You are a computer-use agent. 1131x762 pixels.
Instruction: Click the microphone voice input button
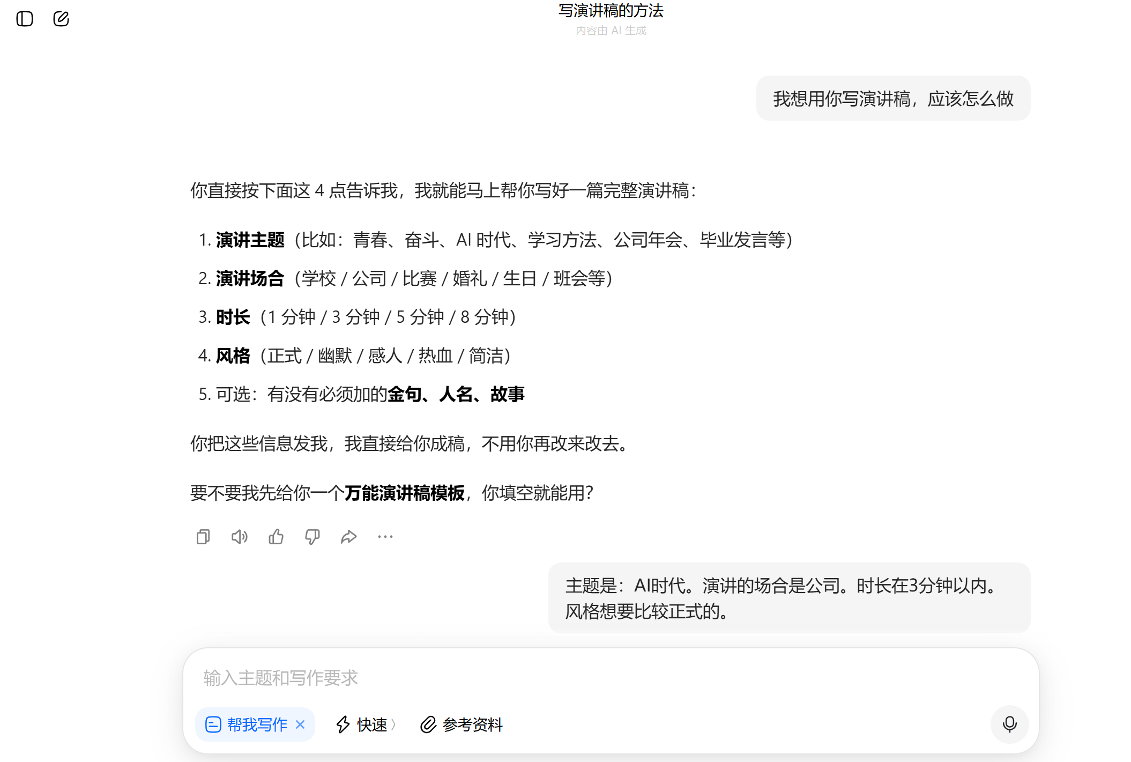pos(1009,724)
